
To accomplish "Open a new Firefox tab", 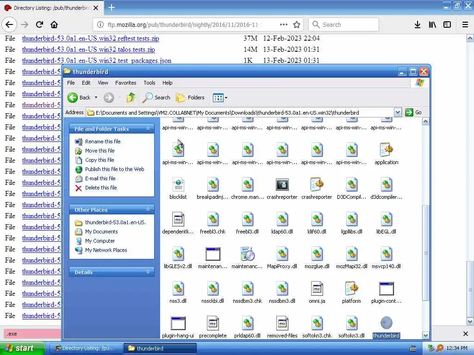I will (x=111, y=7).
